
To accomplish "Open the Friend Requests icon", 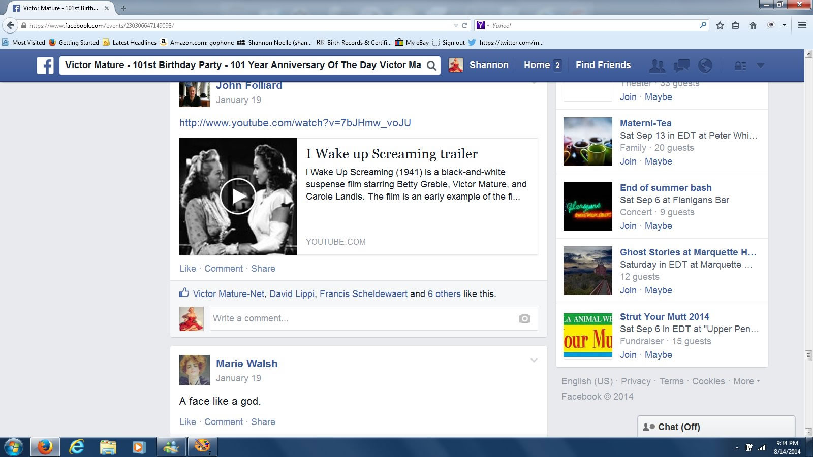I will 657,66.
